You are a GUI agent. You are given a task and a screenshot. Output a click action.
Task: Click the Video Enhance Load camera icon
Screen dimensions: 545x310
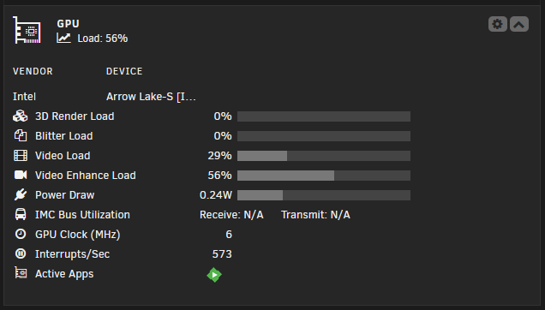click(x=21, y=175)
